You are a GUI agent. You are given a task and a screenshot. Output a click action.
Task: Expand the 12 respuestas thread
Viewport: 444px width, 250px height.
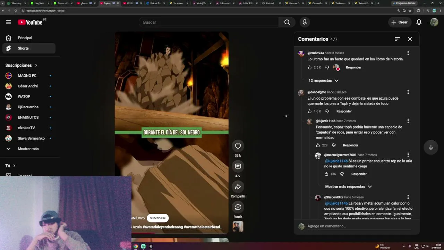323,81
